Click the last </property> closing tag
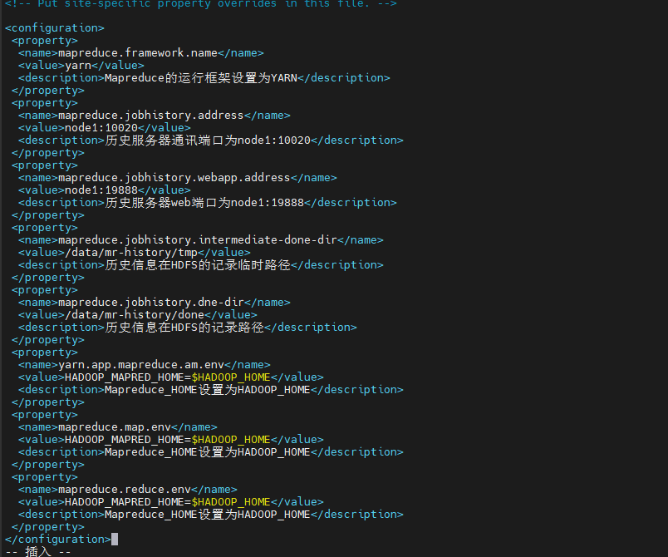The image size is (668, 557). tap(48, 527)
